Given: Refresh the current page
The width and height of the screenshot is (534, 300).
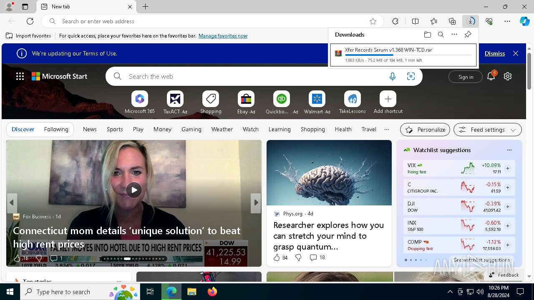Looking at the screenshot, I should click(30, 21).
